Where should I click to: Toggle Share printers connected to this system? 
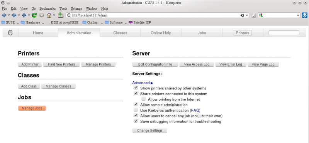[x=136, y=93]
